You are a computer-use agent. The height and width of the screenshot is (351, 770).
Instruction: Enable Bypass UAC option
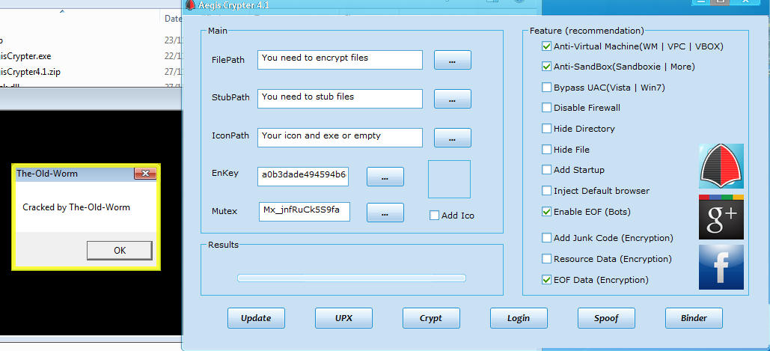pos(546,88)
